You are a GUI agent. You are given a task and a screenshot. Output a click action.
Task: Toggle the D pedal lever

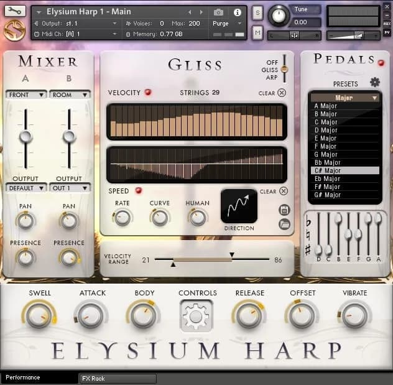point(318,249)
